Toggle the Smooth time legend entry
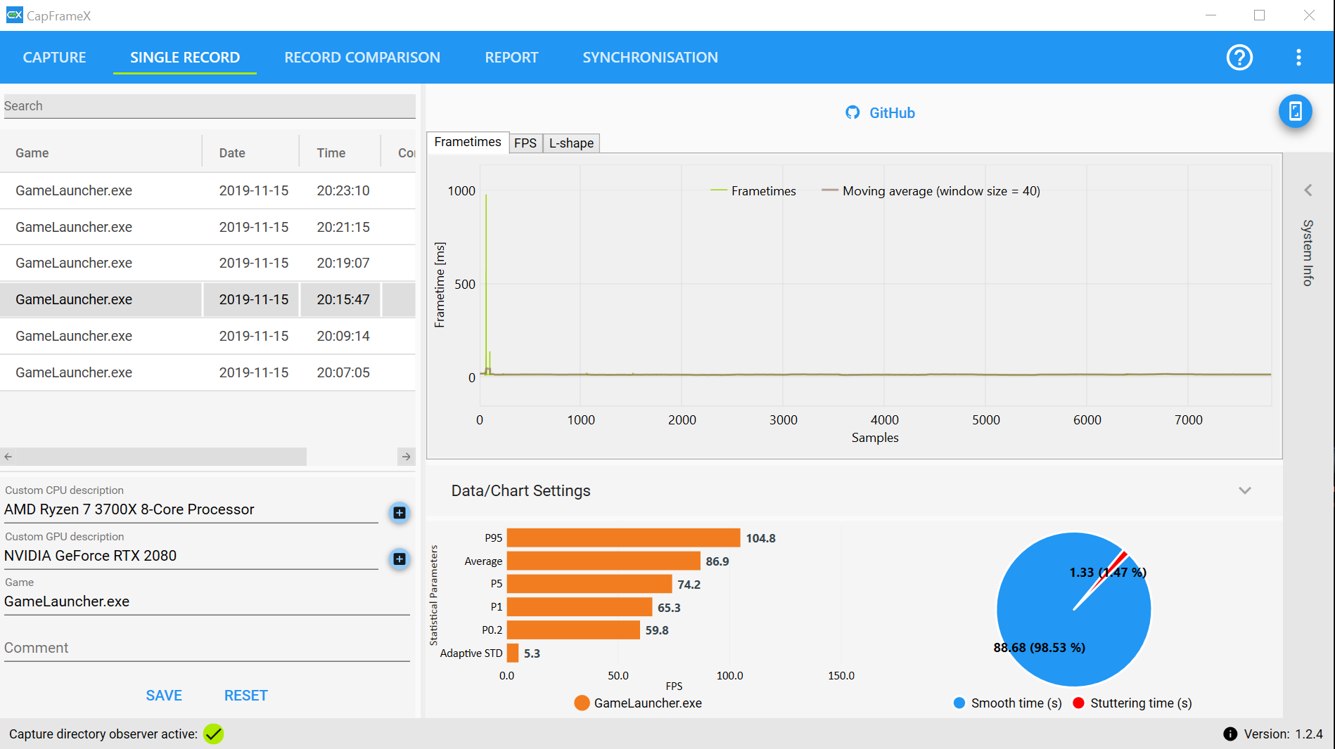Screen dimensions: 1335x749 click(1008, 703)
